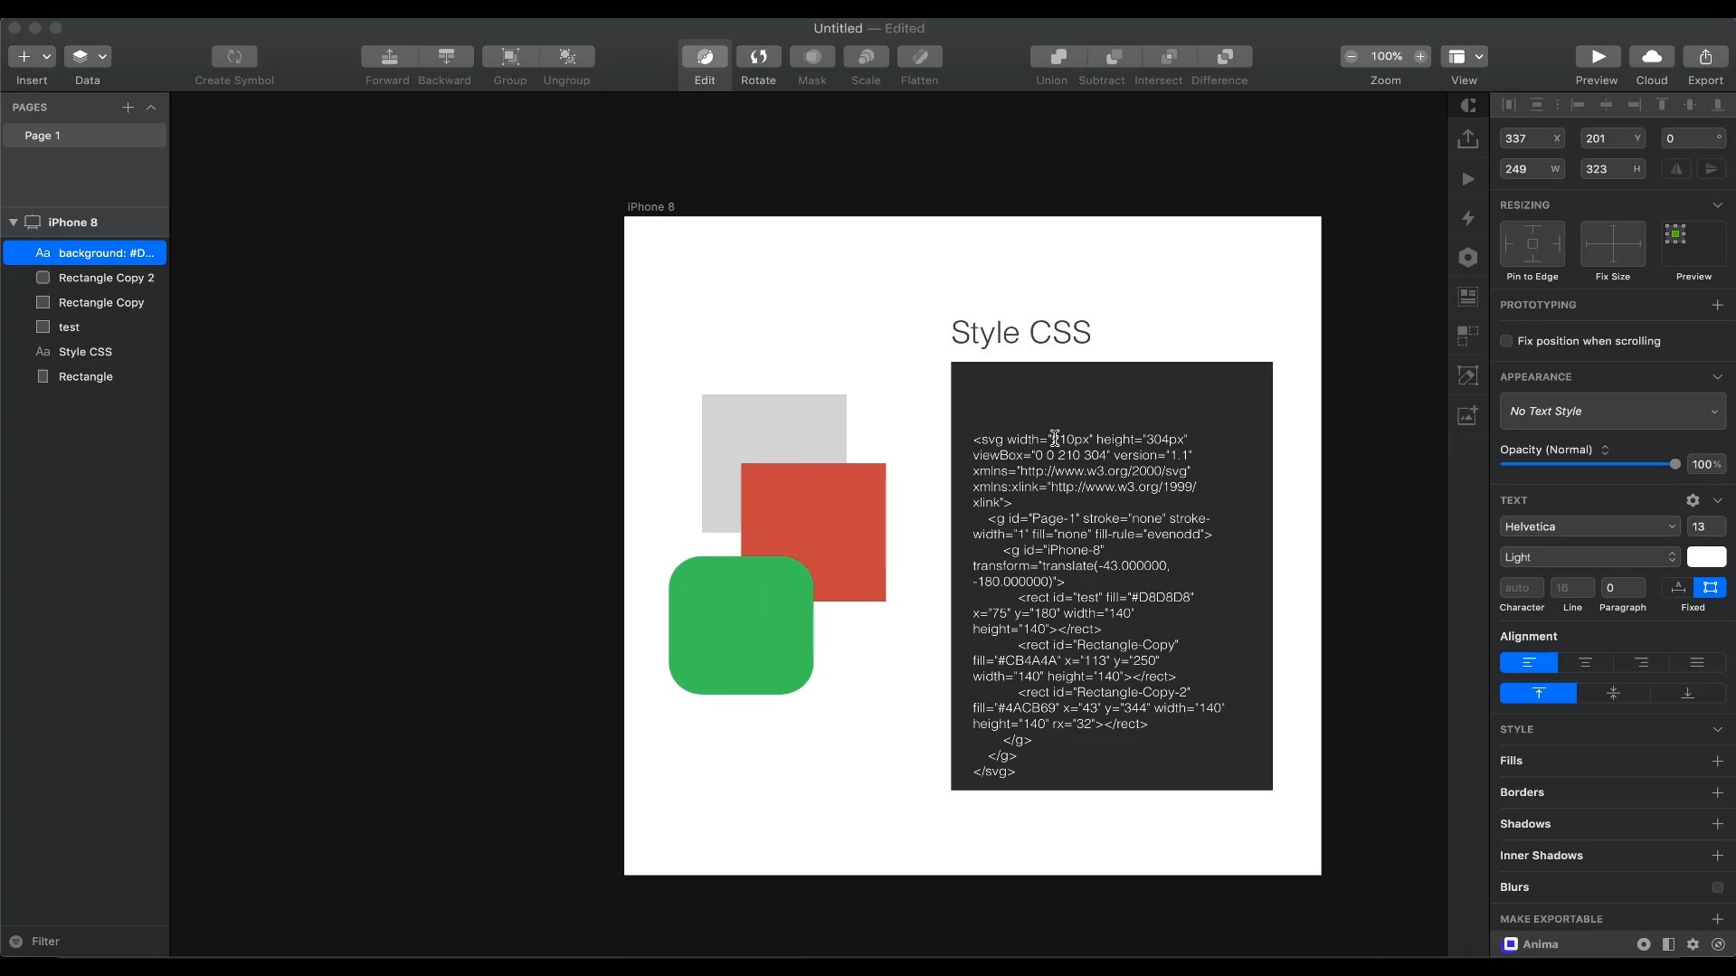1736x976 pixels.
Task: Open the white text color swatch
Action: point(1706,557)
